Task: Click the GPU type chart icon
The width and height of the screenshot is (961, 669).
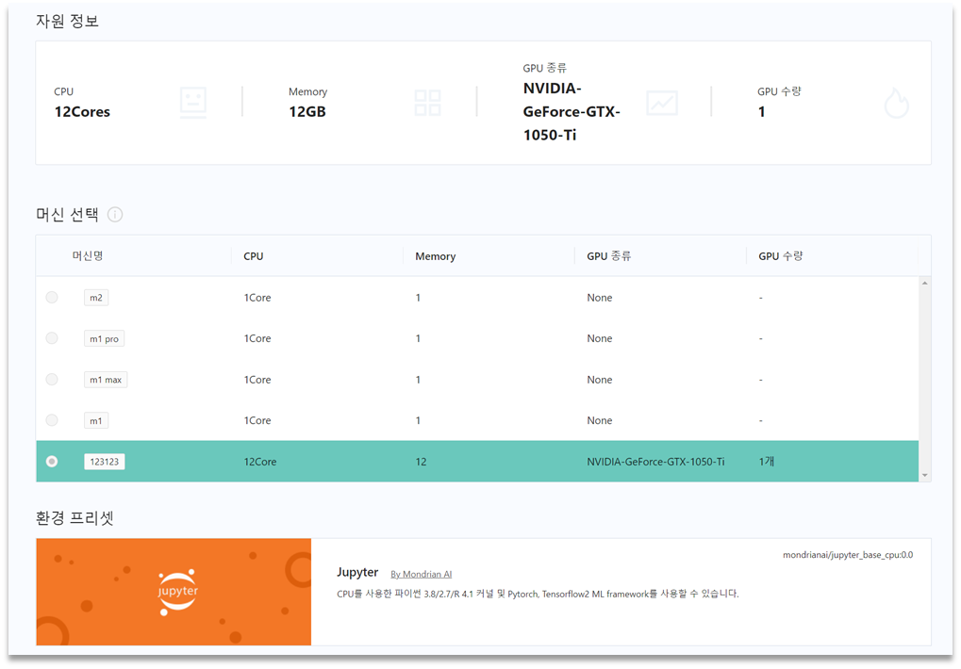Action: pyautogui.click(x=661, y=103)
